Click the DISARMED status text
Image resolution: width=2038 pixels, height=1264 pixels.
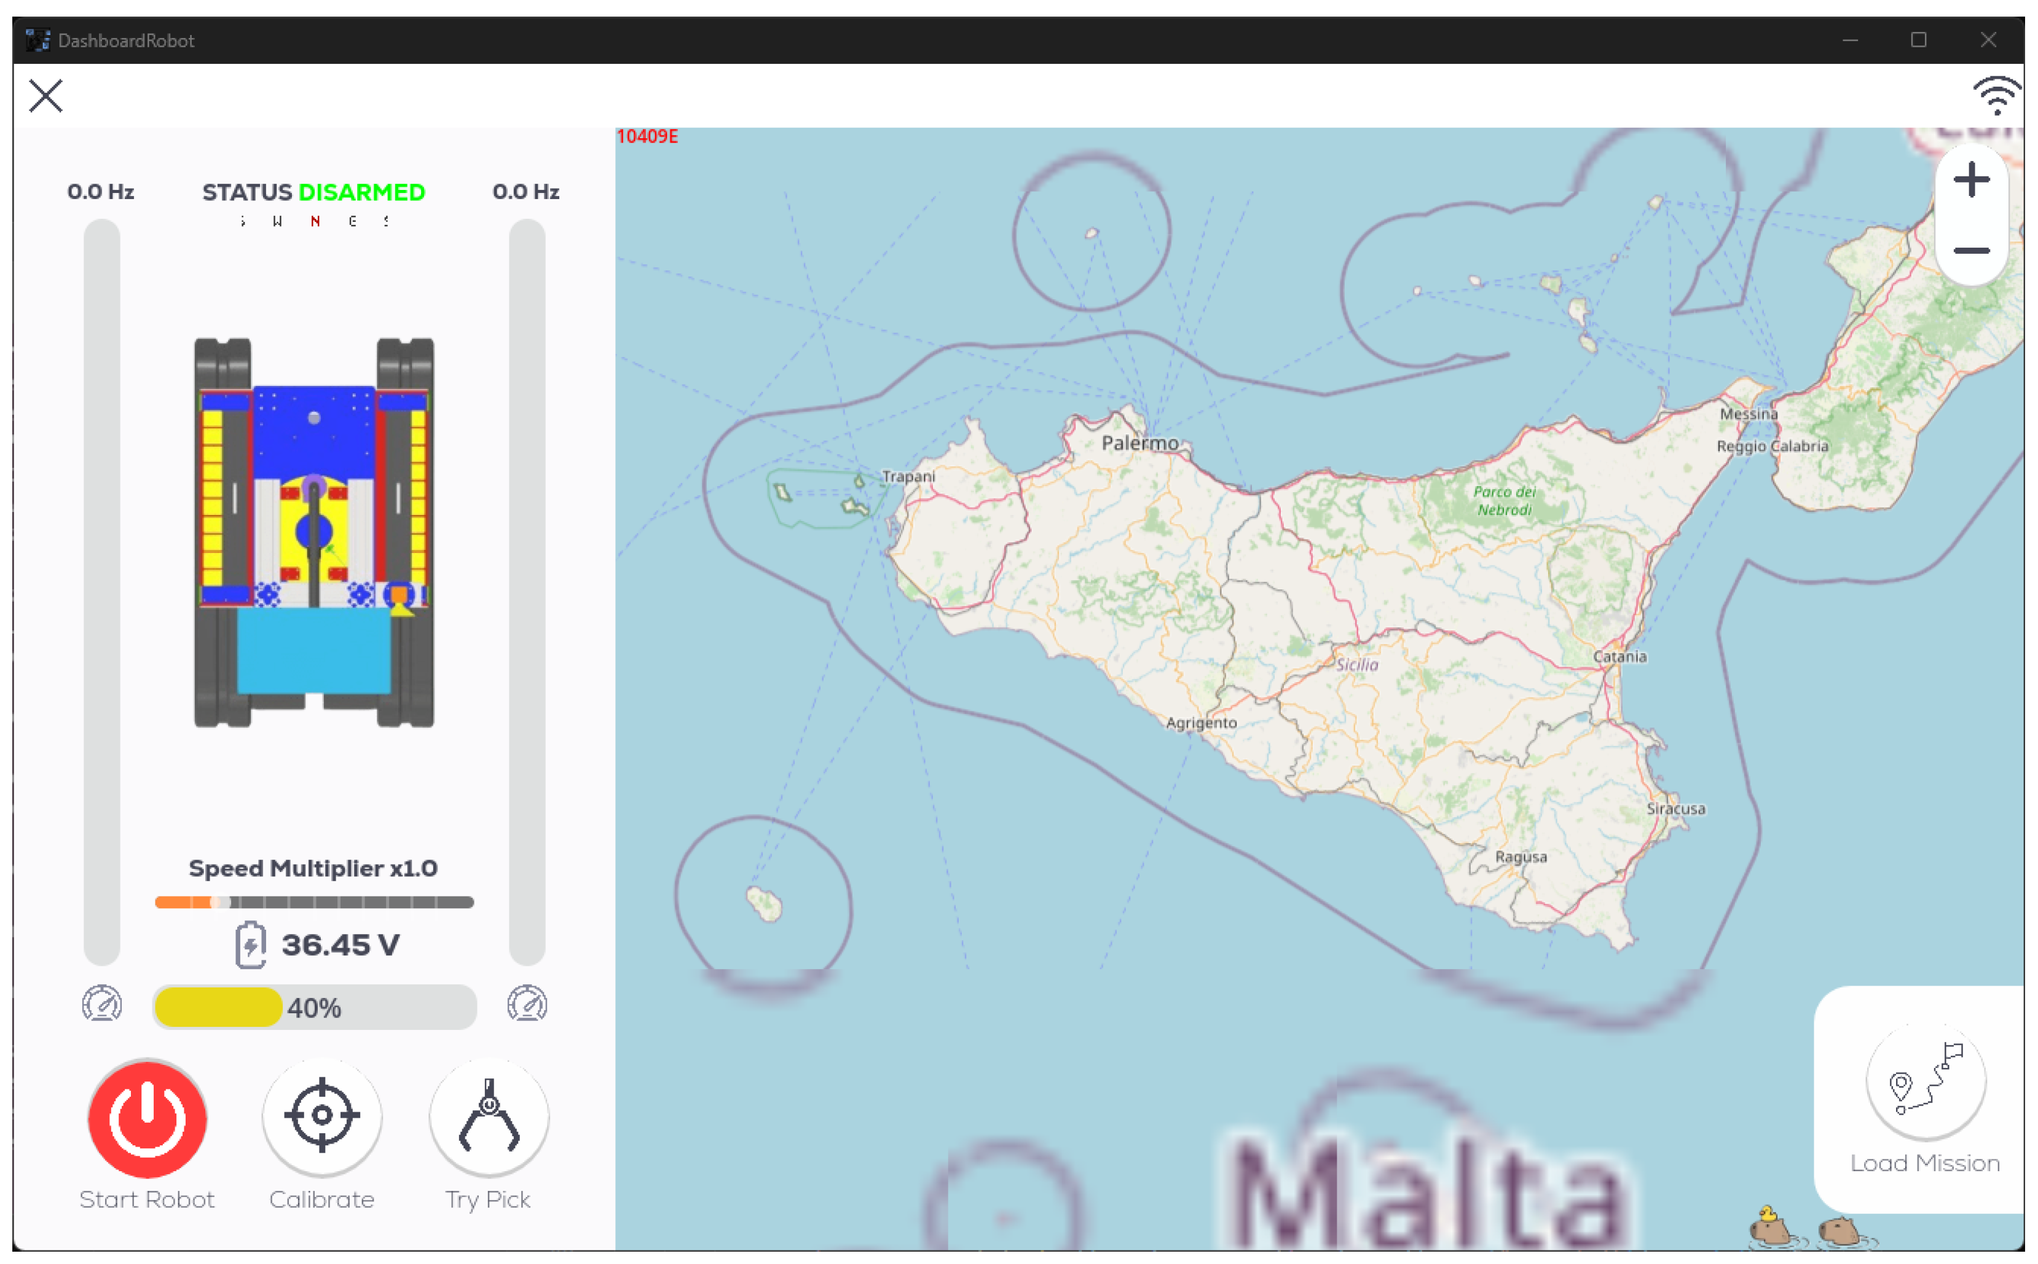(x=361, y=192)
